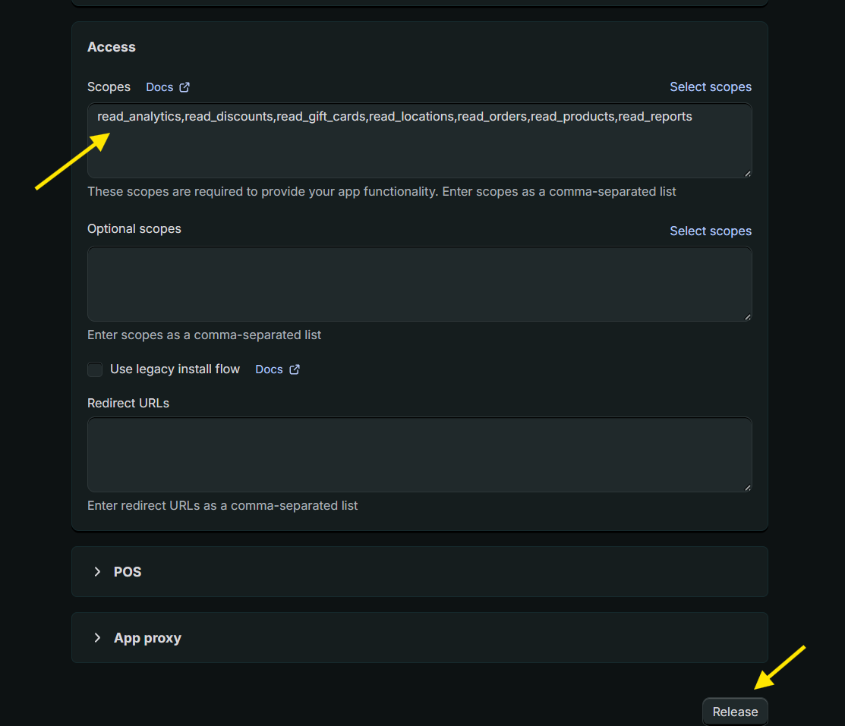Focus the Scopes text area with read_analytics
The width and height of the screenshot is (845, 726).
[x=419, y=144]
